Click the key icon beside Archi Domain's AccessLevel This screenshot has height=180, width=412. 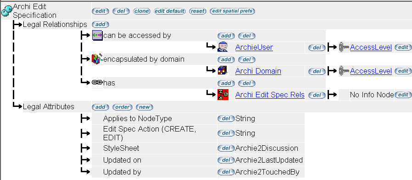coord(344,71)
